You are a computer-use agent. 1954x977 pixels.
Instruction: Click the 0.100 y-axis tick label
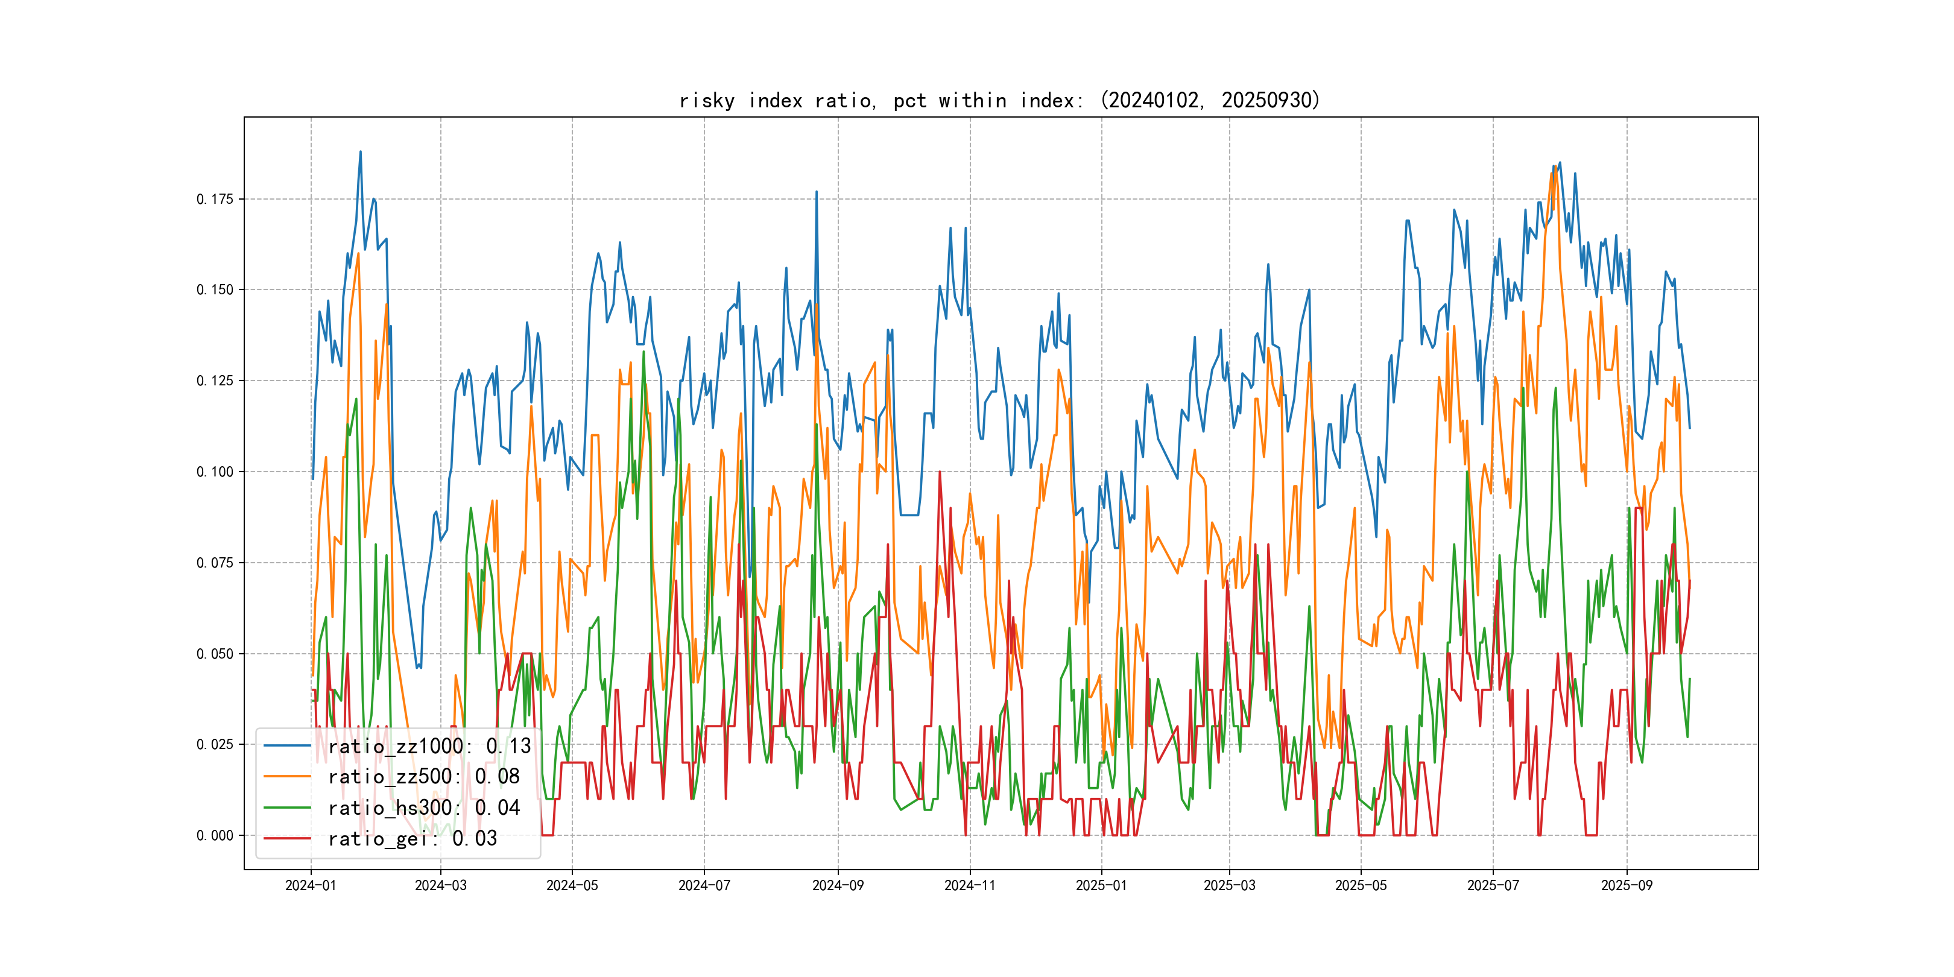[215, 472]
